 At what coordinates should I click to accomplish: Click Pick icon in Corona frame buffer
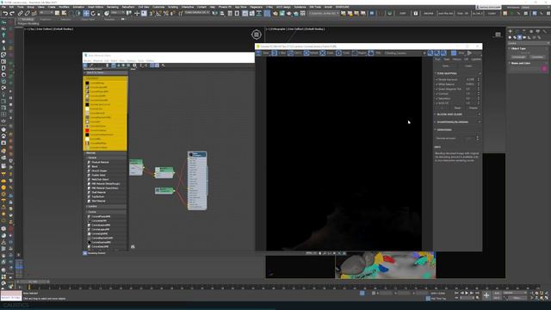[371, 53]
